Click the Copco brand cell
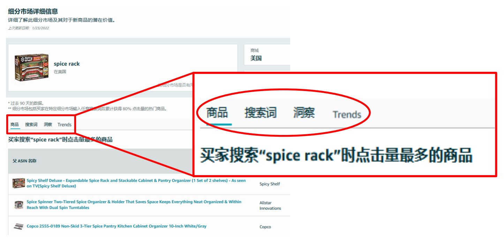This screenshot has width=504, height=241. click(265, 227)
